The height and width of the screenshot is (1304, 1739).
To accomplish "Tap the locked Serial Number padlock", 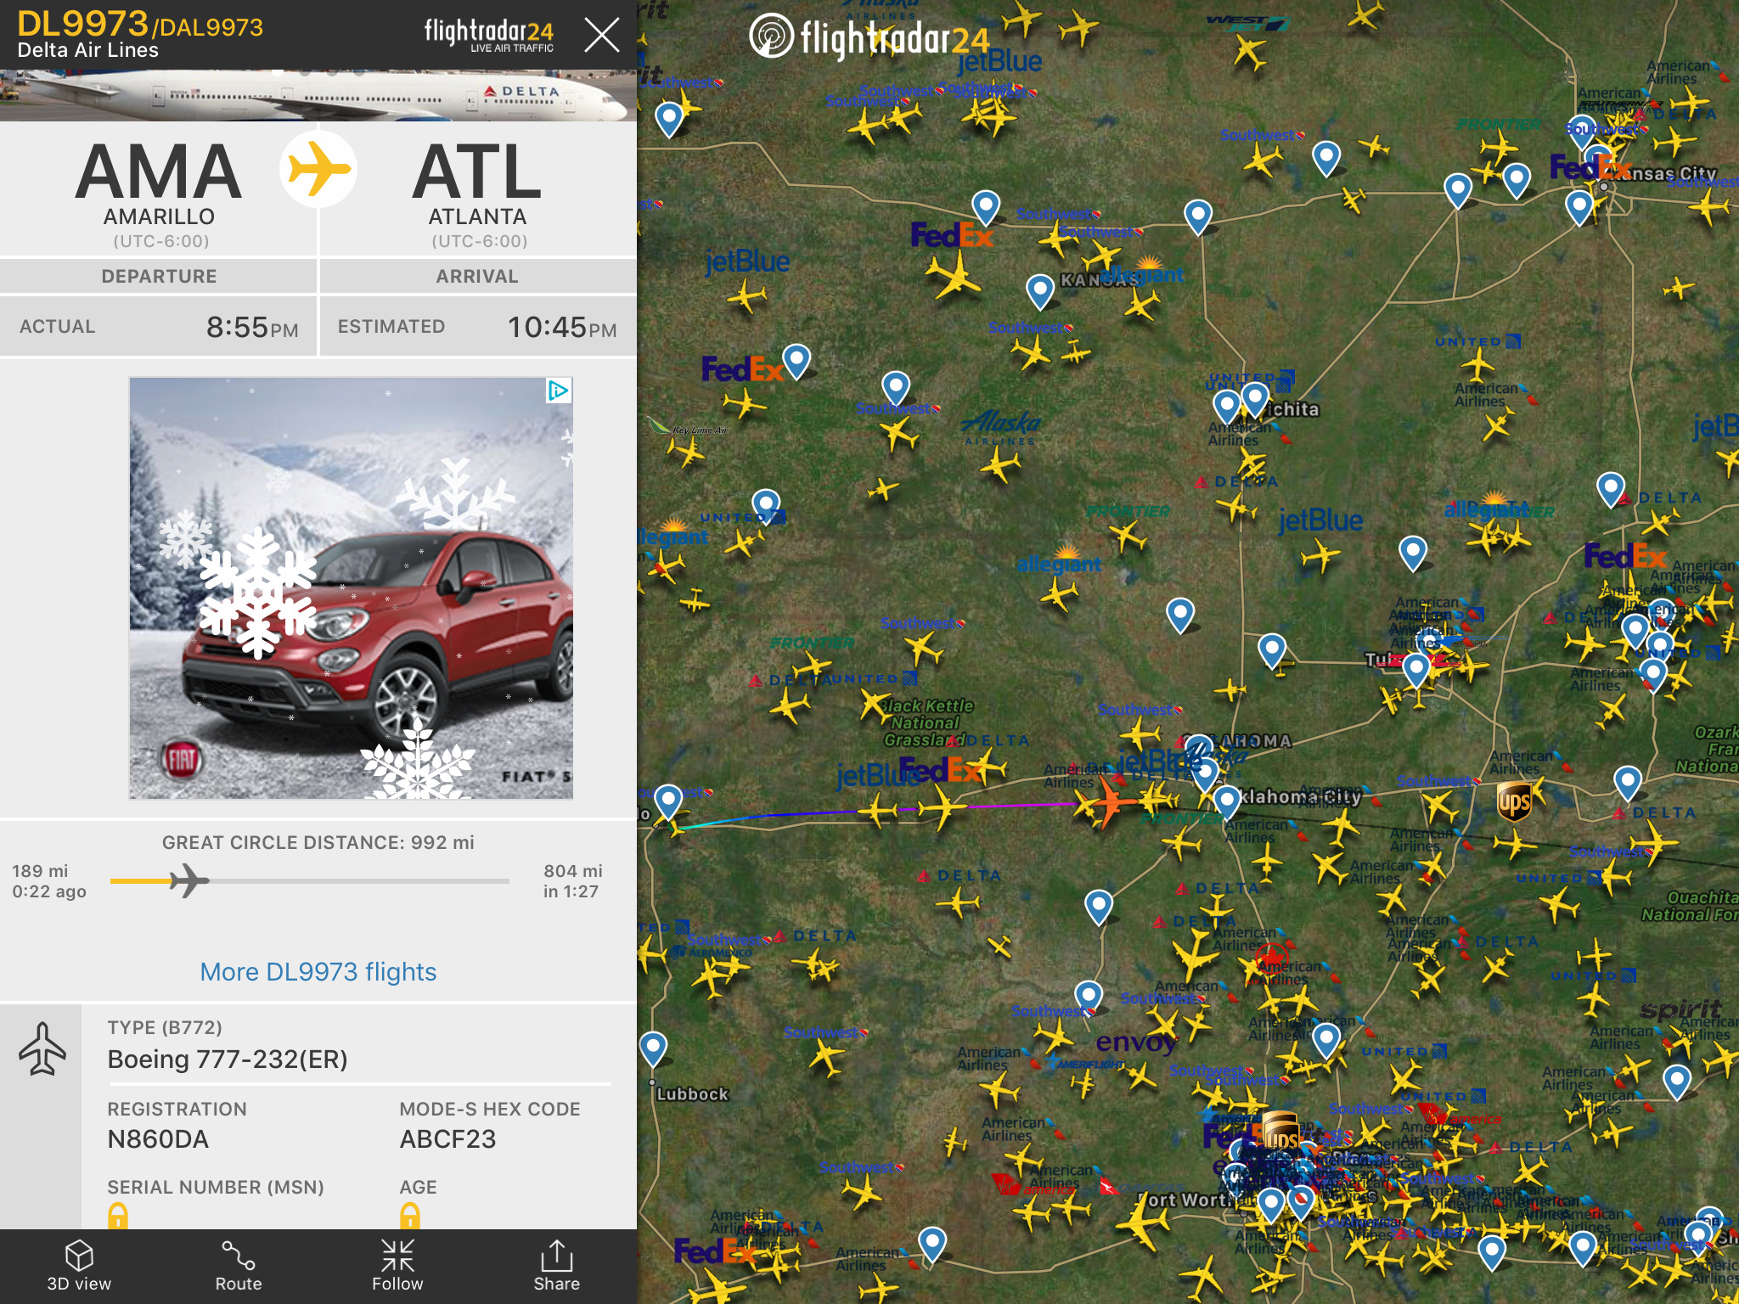I will tap(118, 1216).
